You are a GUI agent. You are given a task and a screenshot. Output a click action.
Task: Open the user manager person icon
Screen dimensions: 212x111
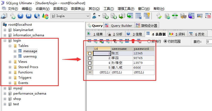click(x=95, y=16)
